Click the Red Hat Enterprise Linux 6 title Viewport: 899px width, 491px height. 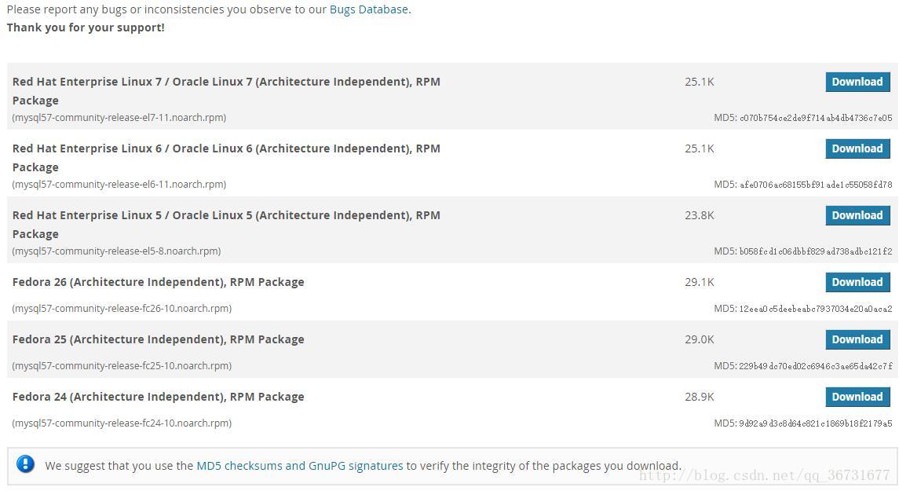226,148
